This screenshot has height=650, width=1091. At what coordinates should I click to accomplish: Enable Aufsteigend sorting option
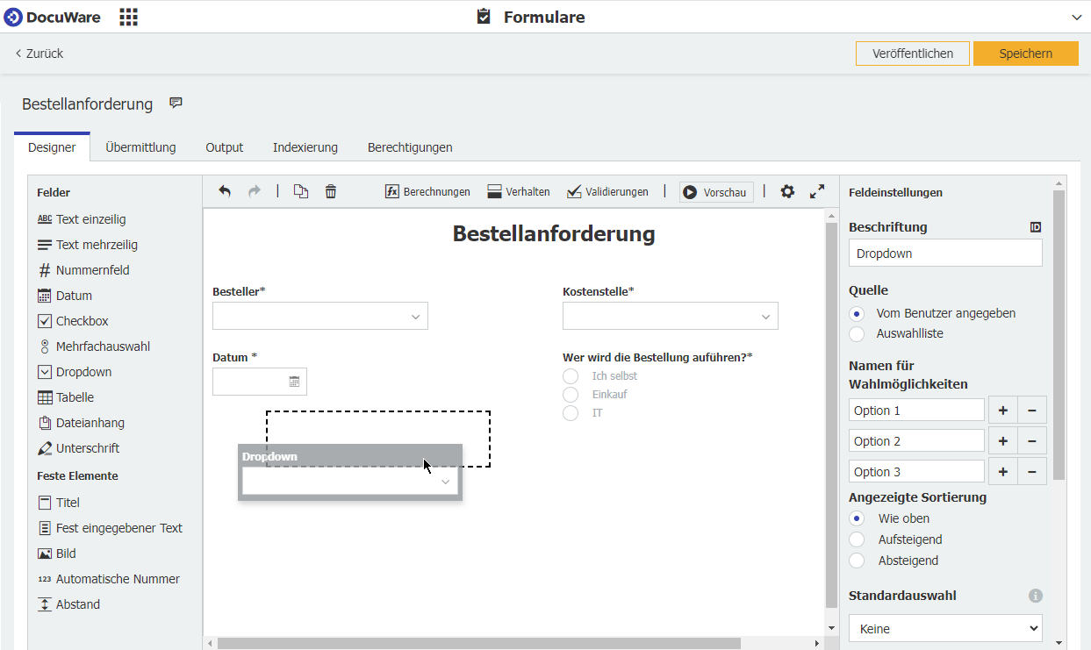pyautogui.click(x=856, y=539)
